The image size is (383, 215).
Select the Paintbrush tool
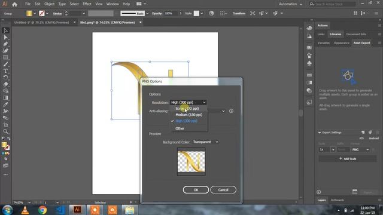(x=5, y=64)
